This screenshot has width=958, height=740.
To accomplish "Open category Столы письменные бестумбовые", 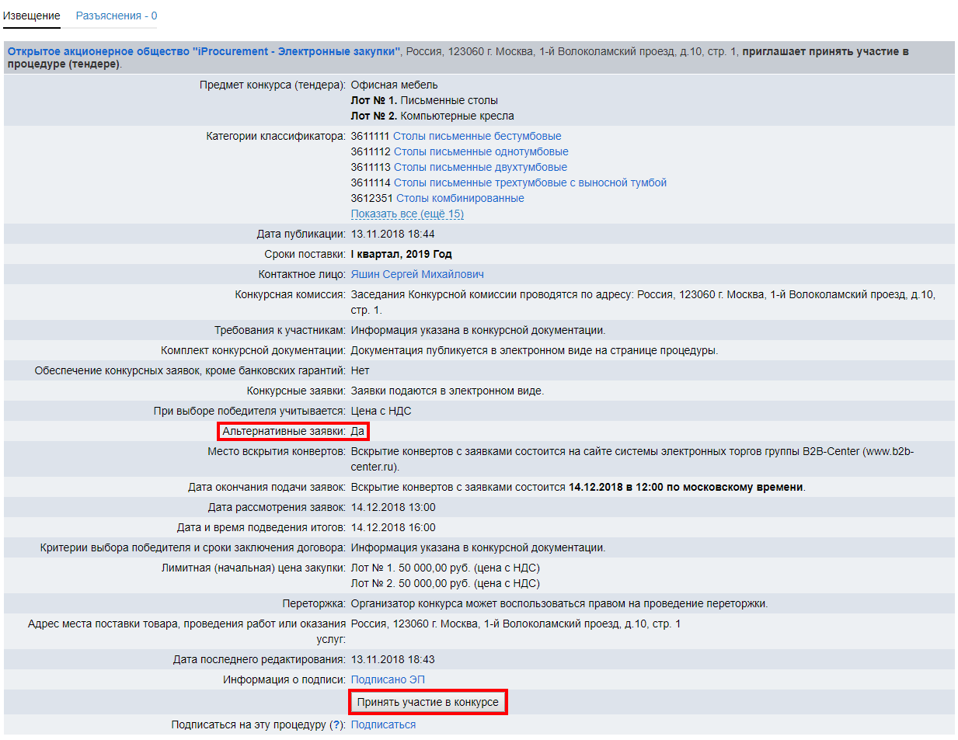I will (x=476, y=136).
